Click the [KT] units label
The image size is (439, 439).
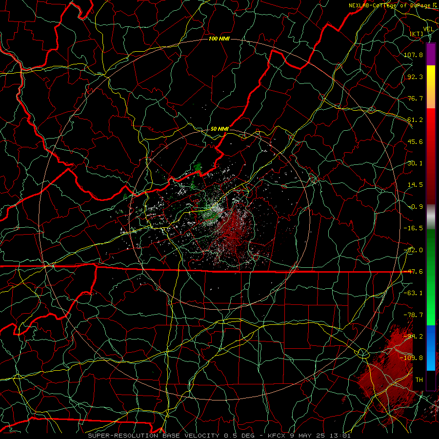(417, 34)
